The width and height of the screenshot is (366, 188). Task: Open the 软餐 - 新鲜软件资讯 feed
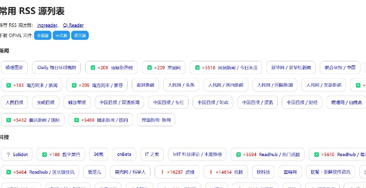pyautogui.click(x=330, y=172)
